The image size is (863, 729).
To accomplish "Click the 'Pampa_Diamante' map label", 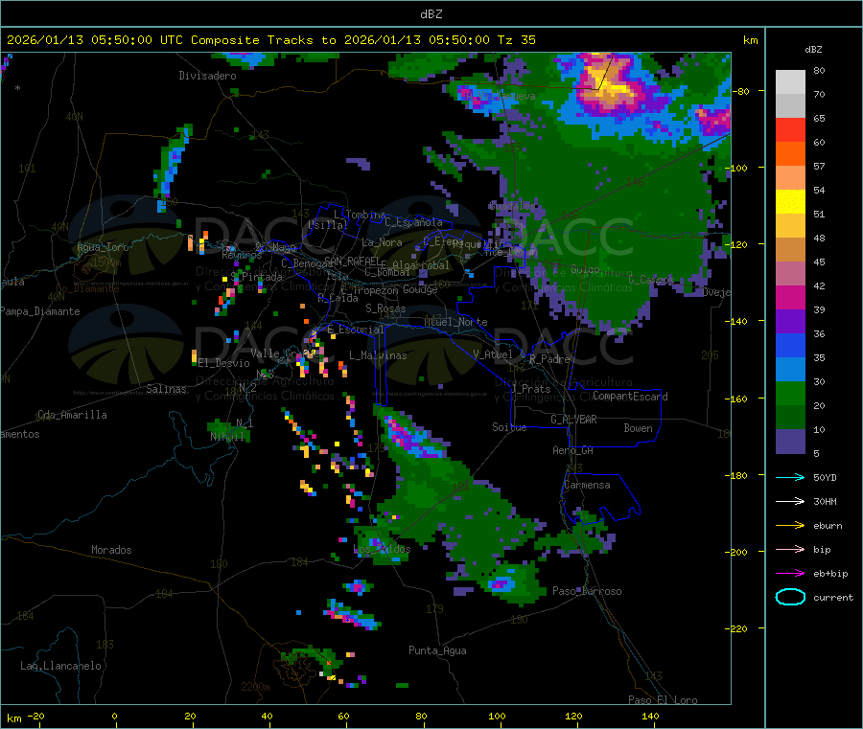I will tap(40, 311).
